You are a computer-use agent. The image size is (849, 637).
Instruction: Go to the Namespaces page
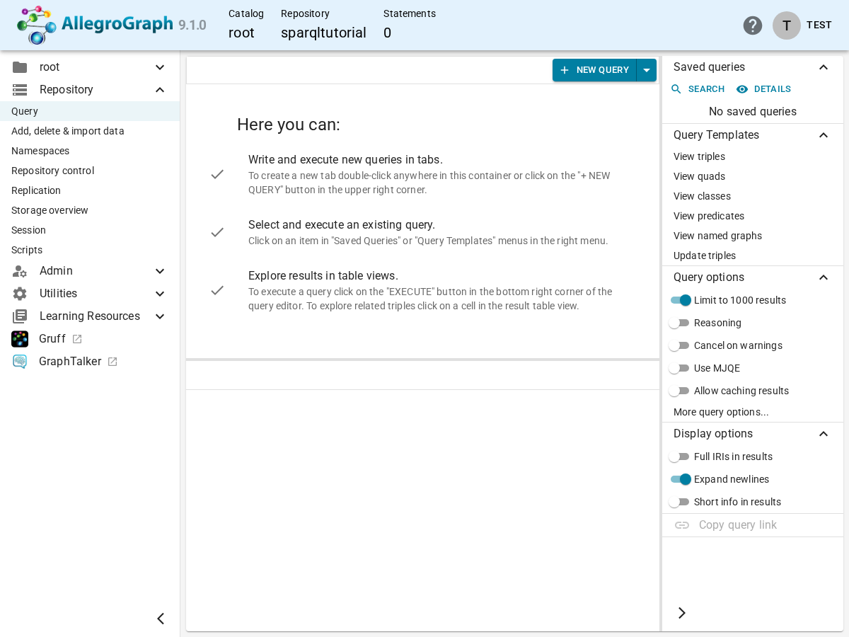[90, 151]
